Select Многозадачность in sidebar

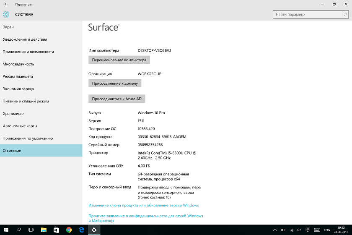point(41,64)
